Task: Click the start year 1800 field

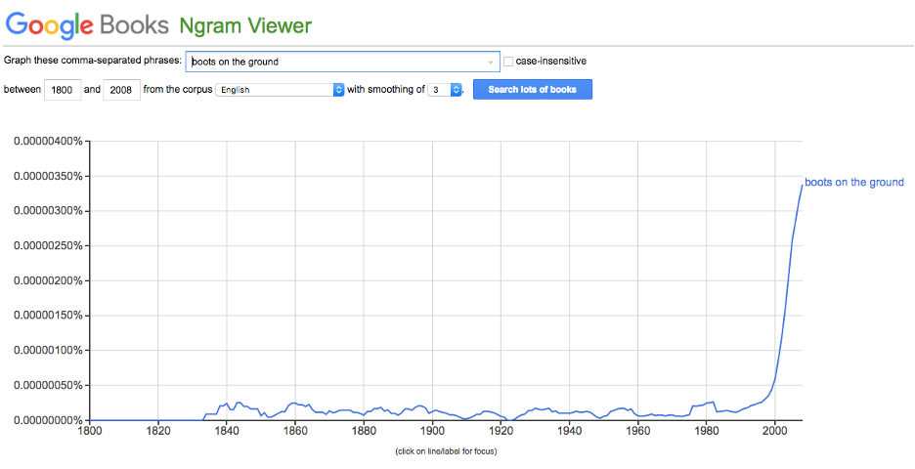Action: point(64,90)
